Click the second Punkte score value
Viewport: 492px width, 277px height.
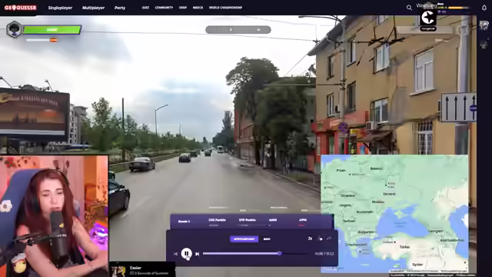[248, 220]
